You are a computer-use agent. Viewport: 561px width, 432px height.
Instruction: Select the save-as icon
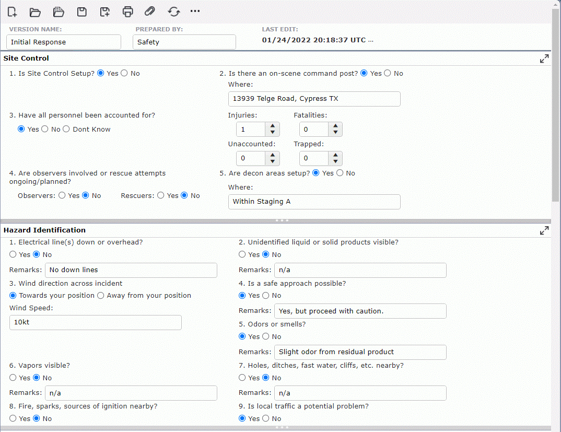pyautogui.click(x=104, y=11)
